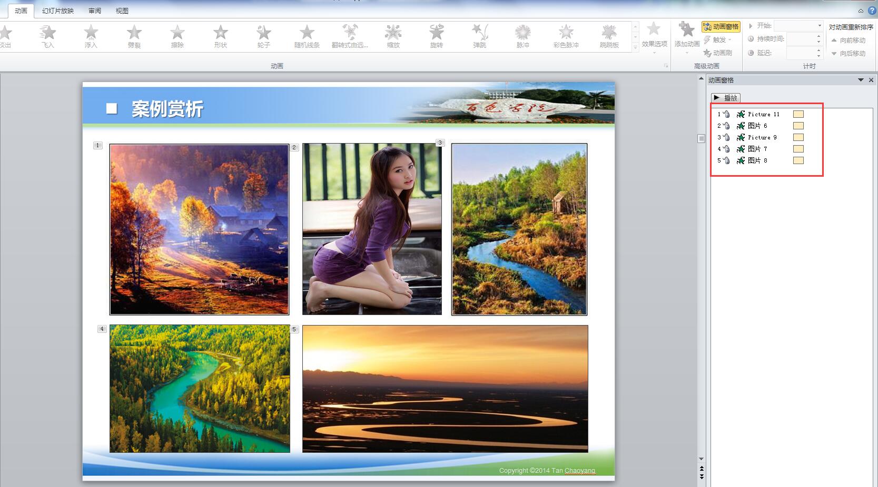Click 向前移动 move earlier

click(x=849, y=40)
